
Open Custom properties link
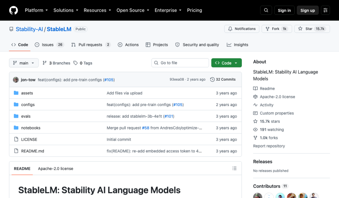click(273, 113)
